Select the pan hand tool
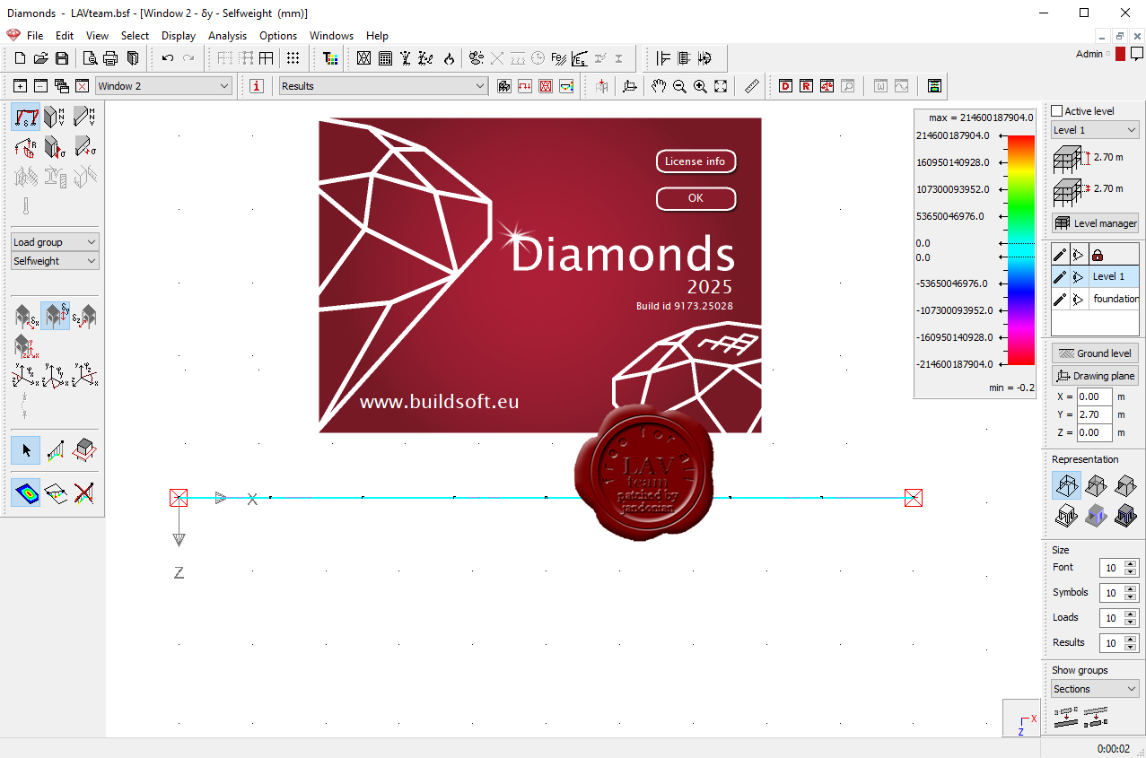The height and width of the screenshot is (758, 1146). [x=660, y=86]
